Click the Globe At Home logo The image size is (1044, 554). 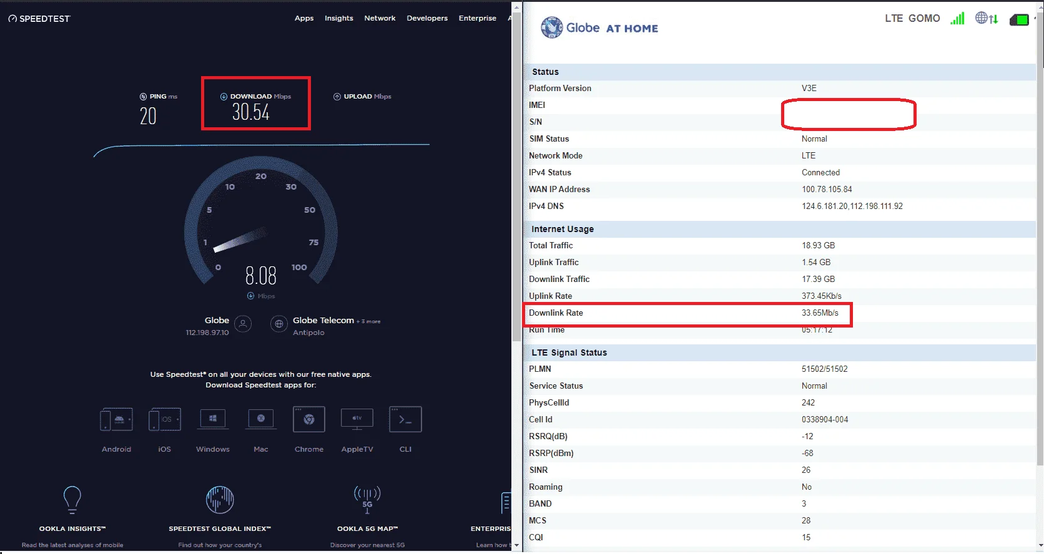(599, 27)
